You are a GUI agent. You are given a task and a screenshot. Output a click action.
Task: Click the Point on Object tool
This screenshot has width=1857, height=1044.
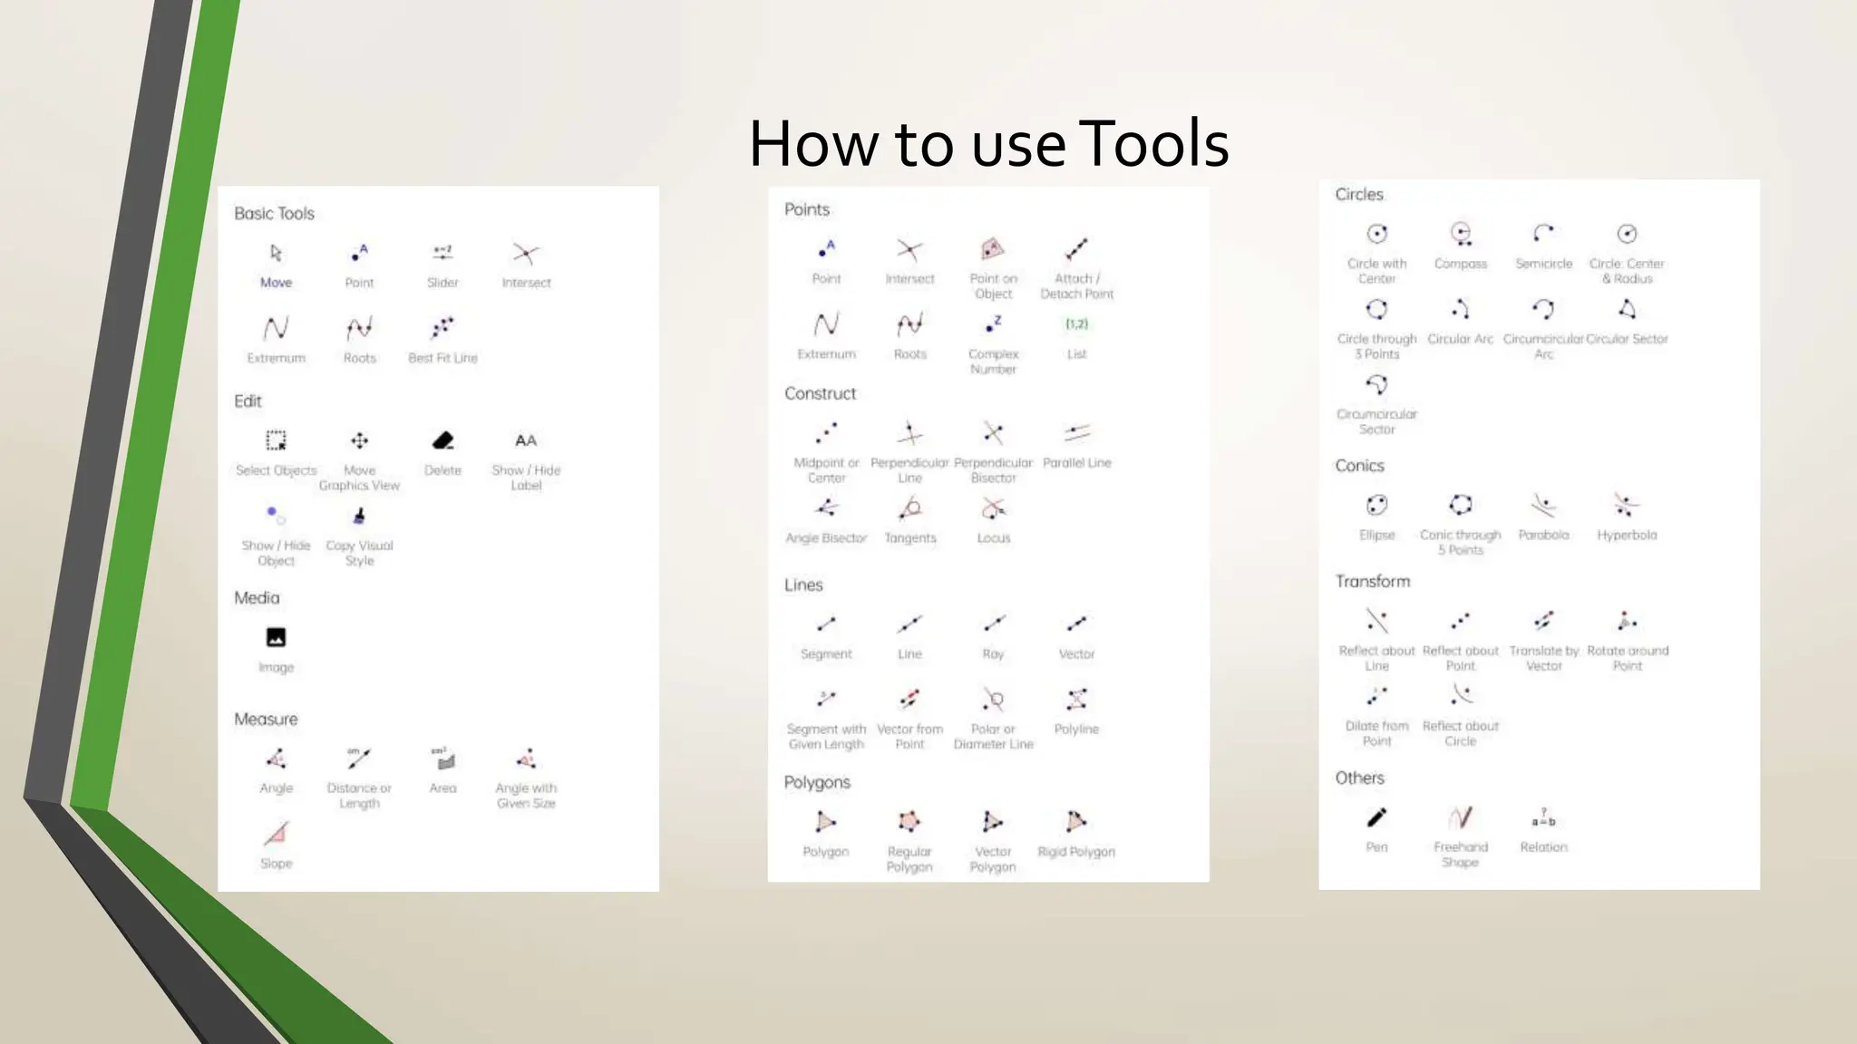pos(993,249)
